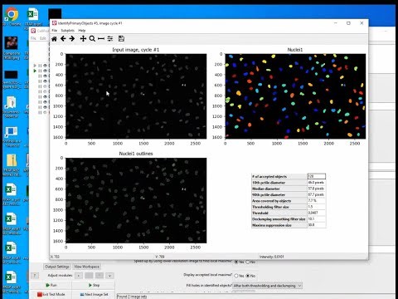398x299 pixels.
Task: Click the plus Adjust modules button
Action: click(79, 276)
